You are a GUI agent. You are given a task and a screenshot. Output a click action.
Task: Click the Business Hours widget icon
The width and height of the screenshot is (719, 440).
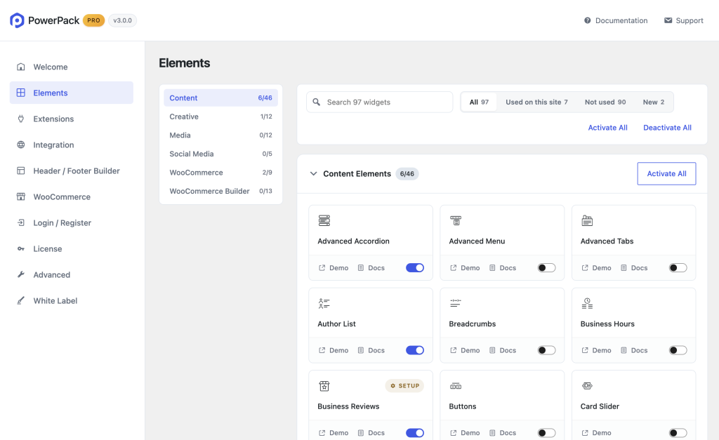(587, 303)
